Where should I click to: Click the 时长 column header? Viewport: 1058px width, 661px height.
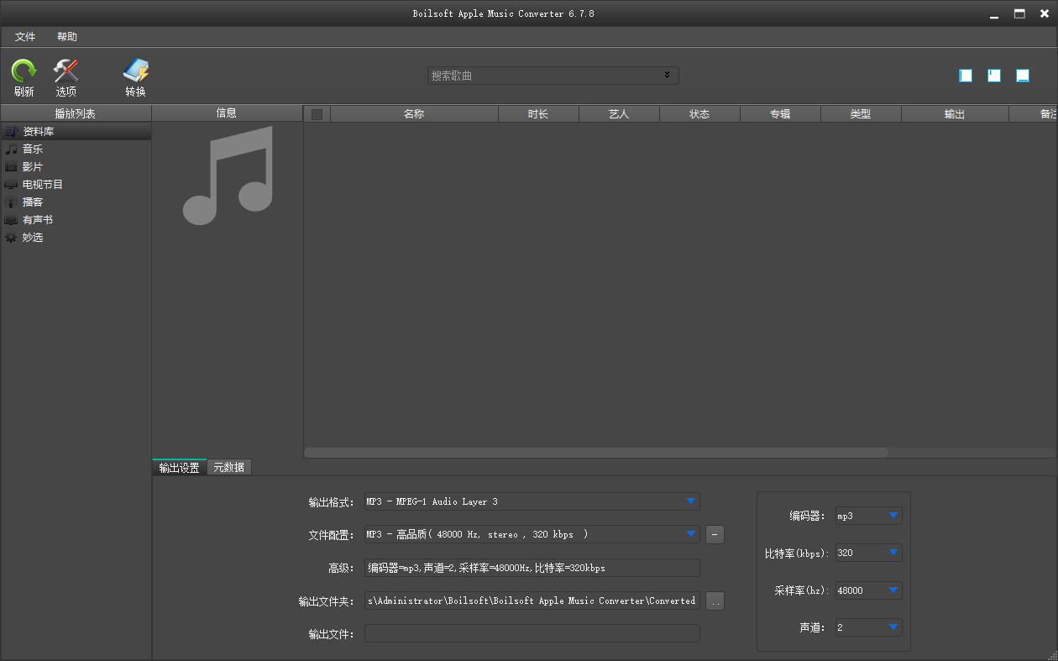click(x=538, y=114)
